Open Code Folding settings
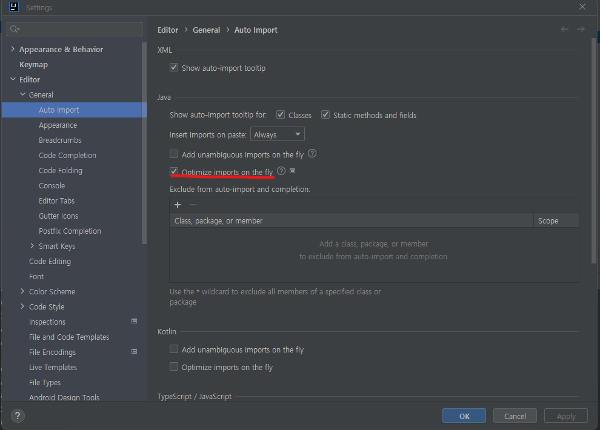The width and height of the screenshot is (600, 430). point(61,170)
